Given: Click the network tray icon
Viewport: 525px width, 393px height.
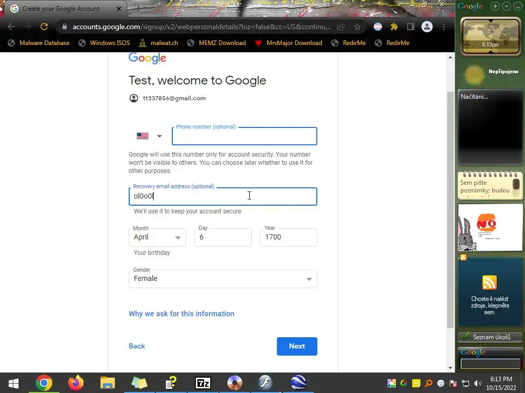Looking at the screenshot, I should tap(466, 383).
